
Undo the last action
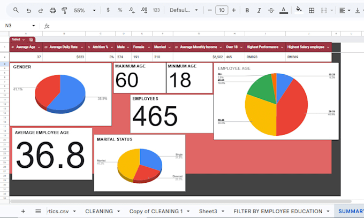click(28, 11)
